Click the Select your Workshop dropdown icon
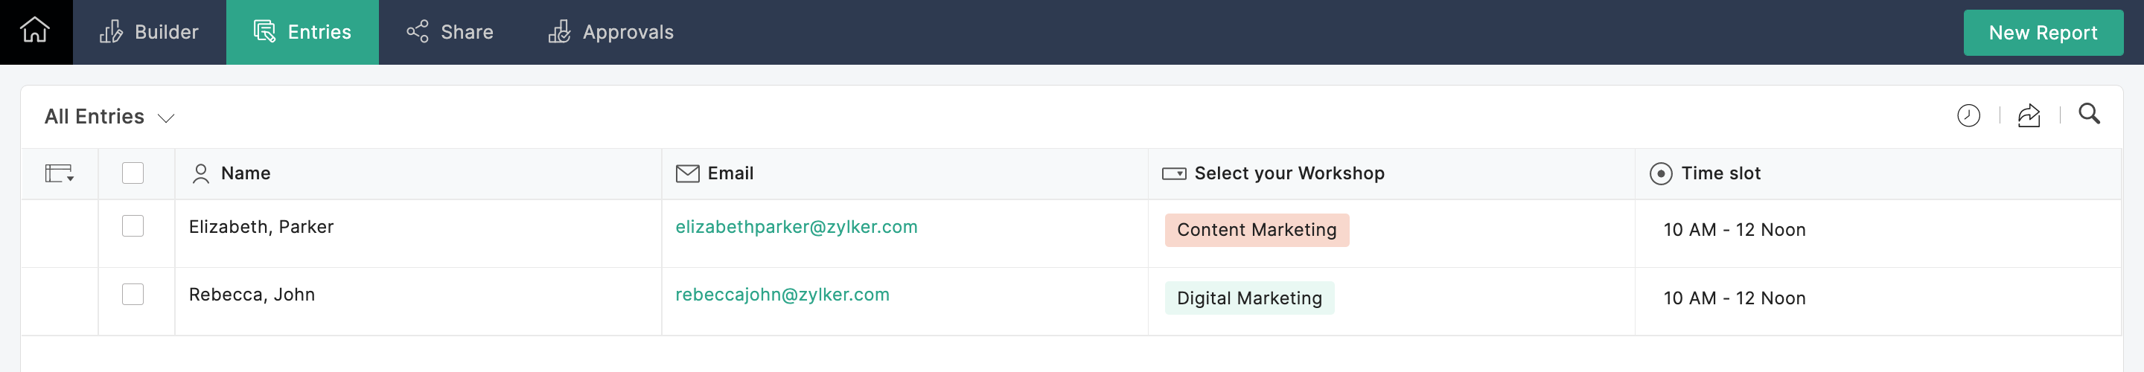 tap(1173, 173)
